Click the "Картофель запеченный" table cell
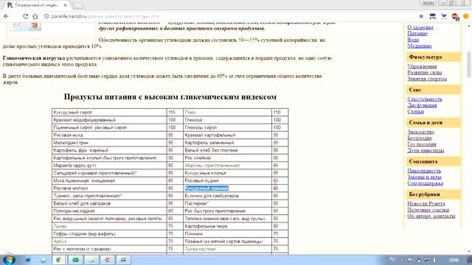 click(x=227, y=143)
